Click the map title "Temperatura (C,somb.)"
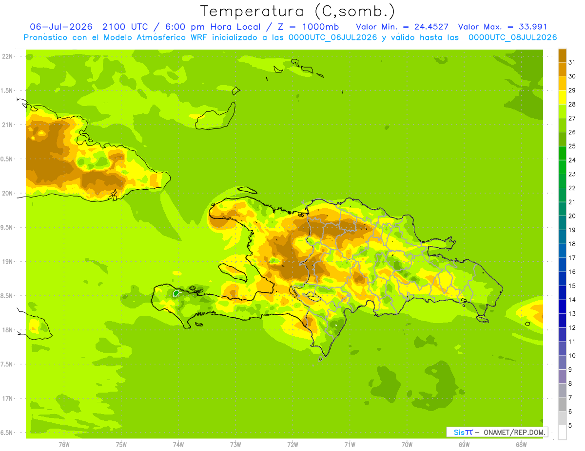Image resolution: width=585 pixels, height=451 pixels. (x=298, y=11)
